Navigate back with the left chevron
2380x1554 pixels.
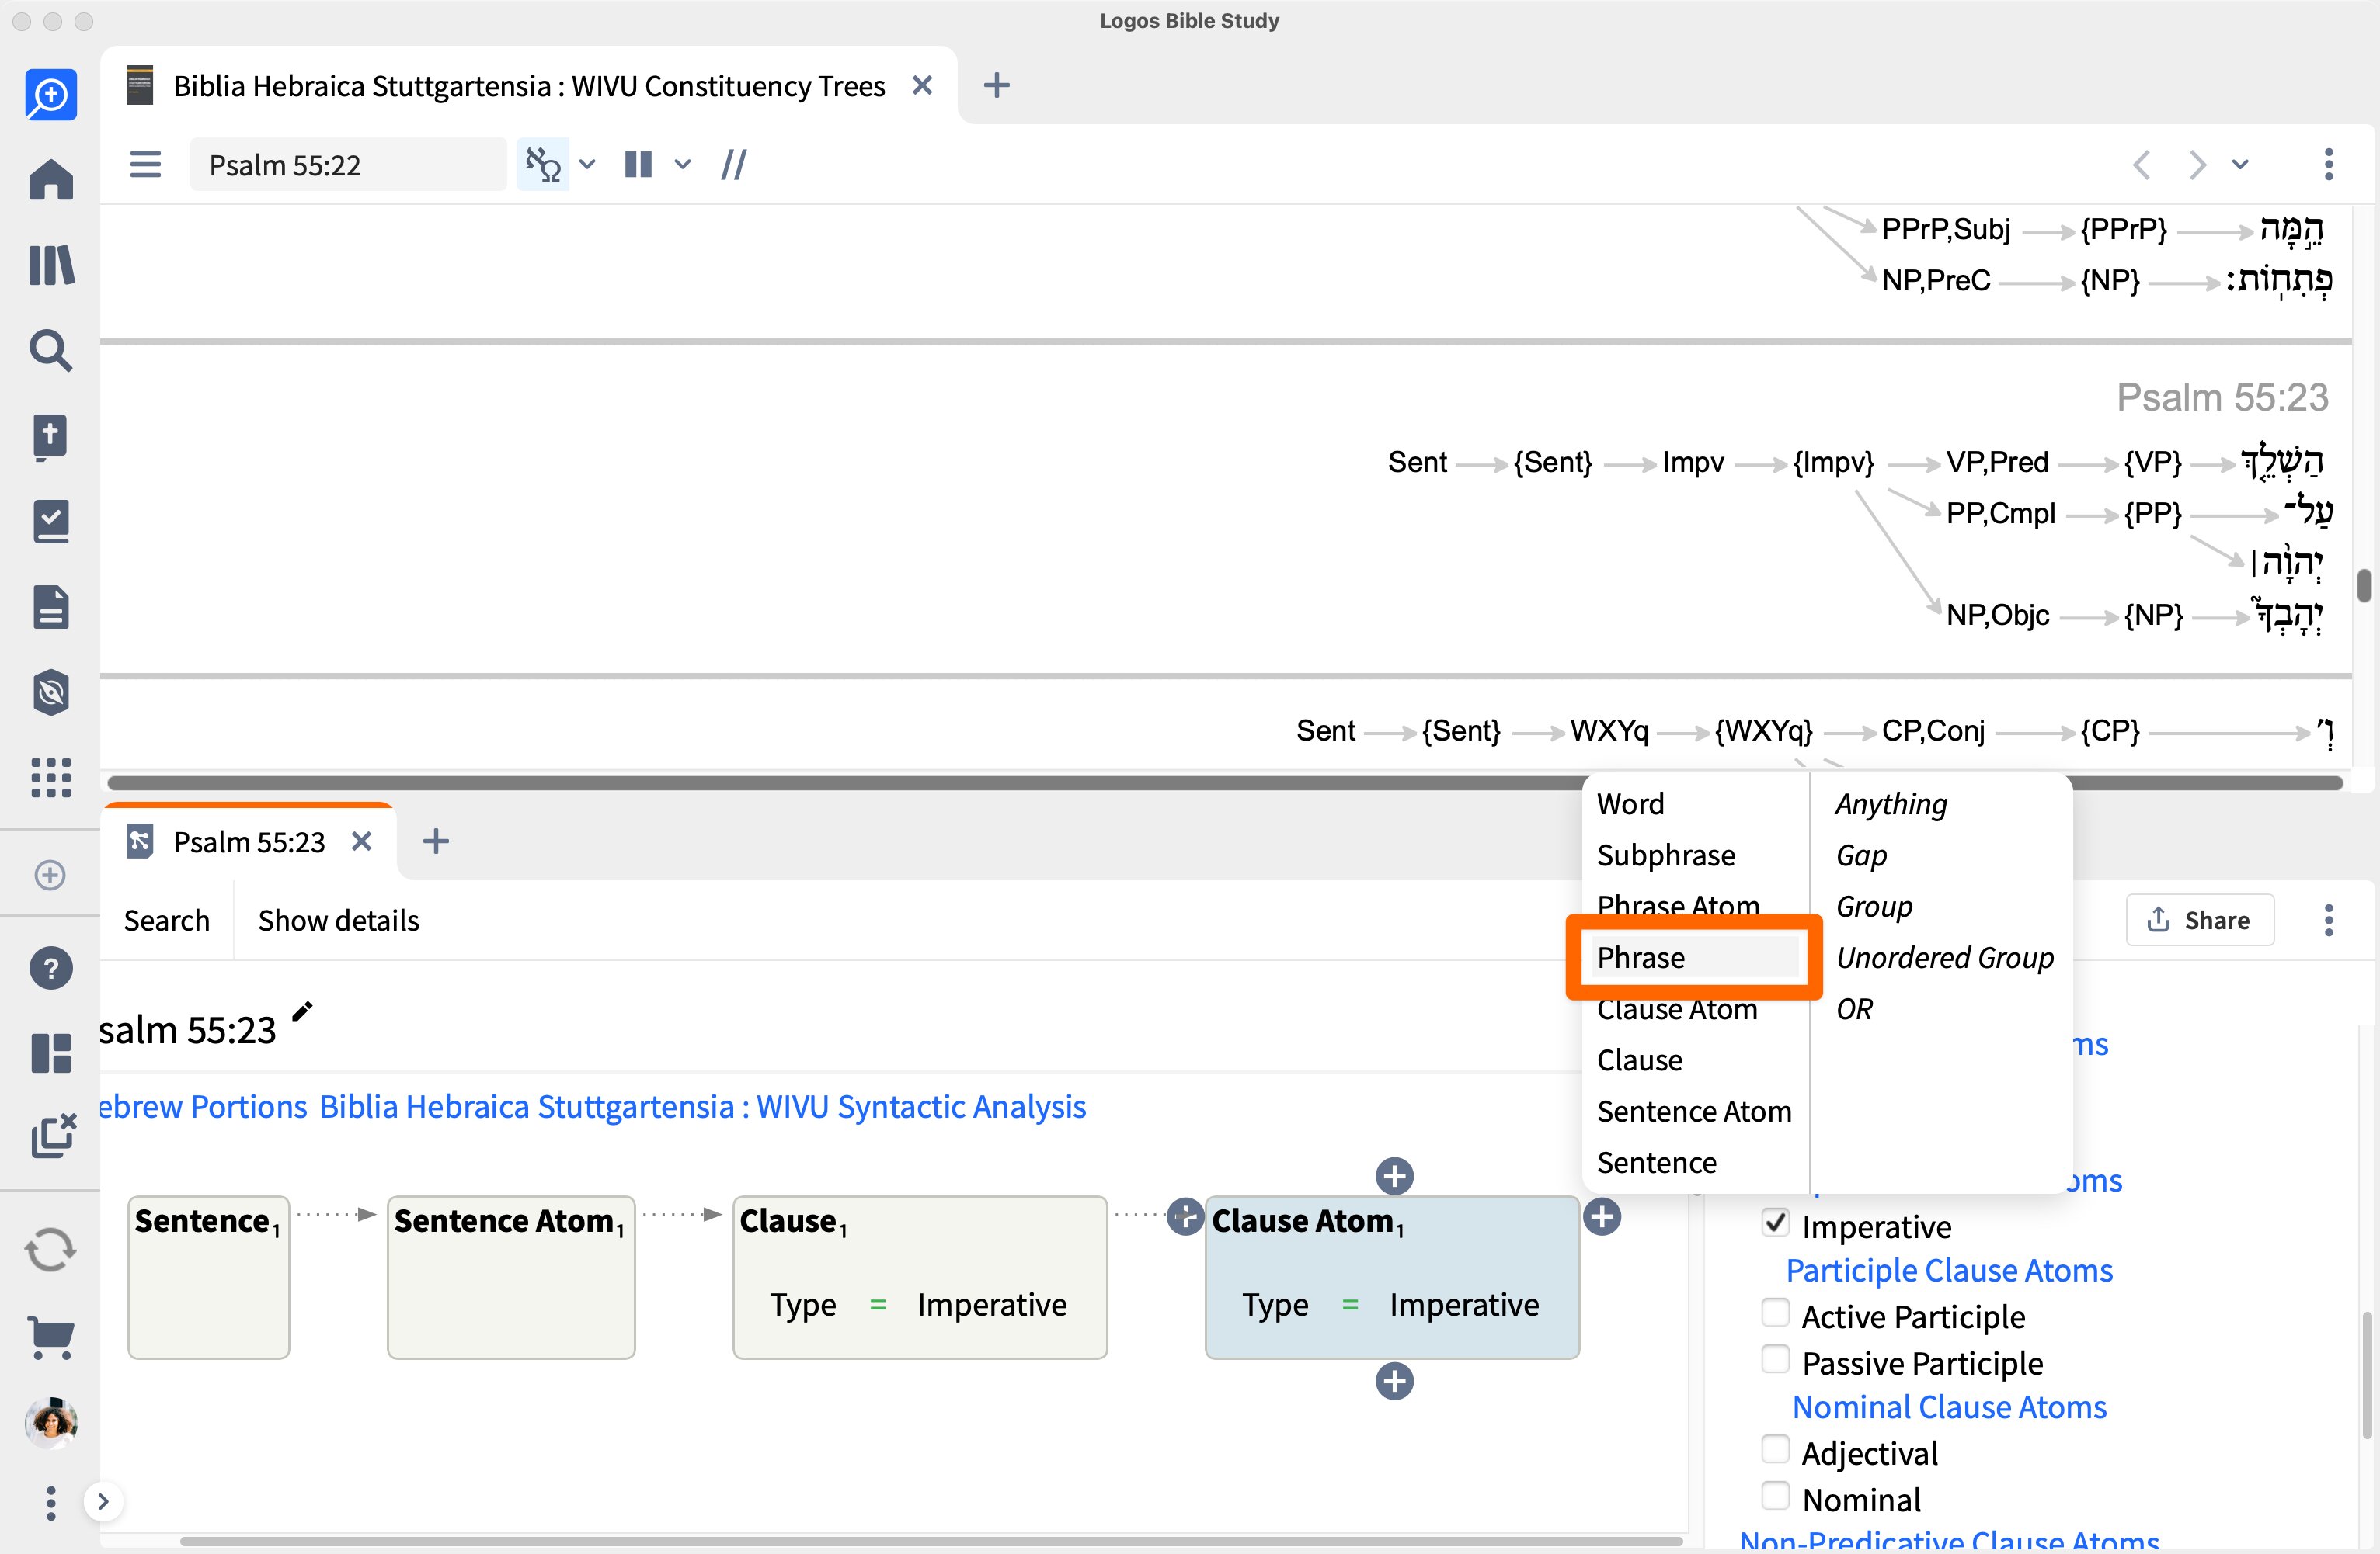click(2142, 164)
